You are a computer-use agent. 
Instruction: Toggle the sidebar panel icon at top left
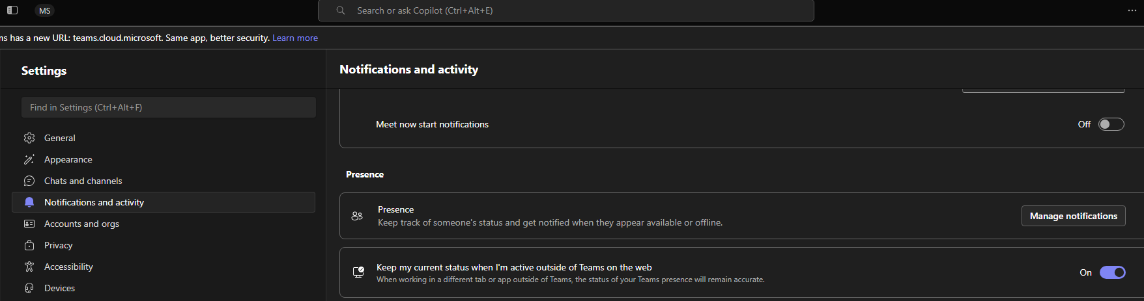click(x=12, y=10)
